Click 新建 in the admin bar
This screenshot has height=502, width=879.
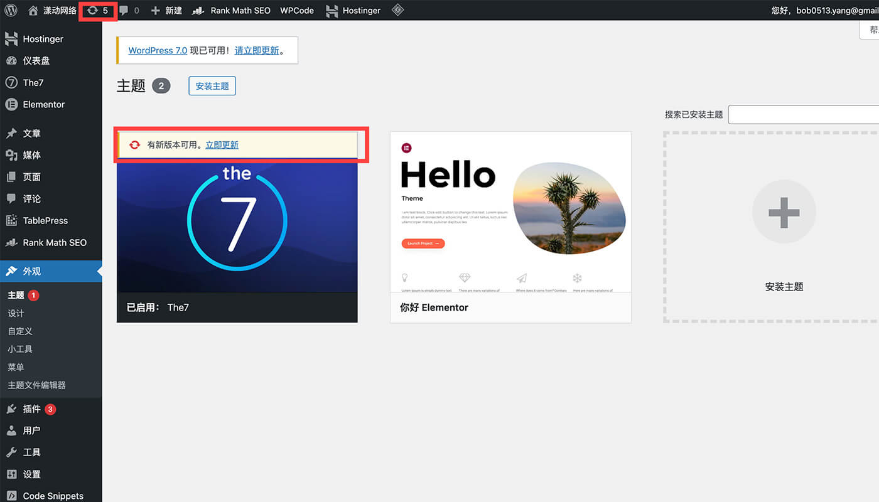173,10
